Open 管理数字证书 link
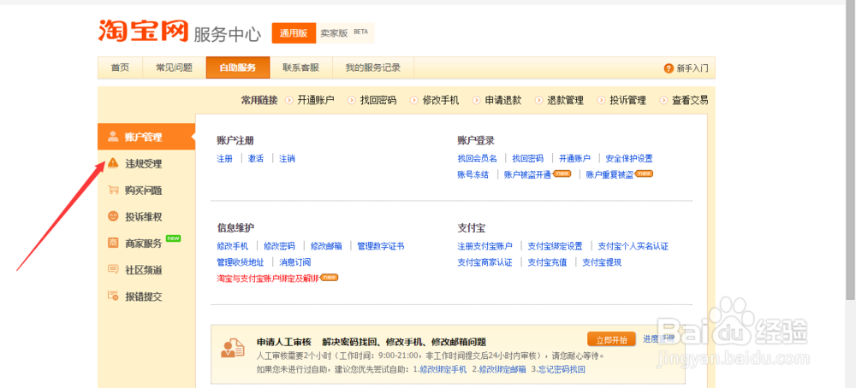Screen dimensions: 856x388 tap(381, 246)
